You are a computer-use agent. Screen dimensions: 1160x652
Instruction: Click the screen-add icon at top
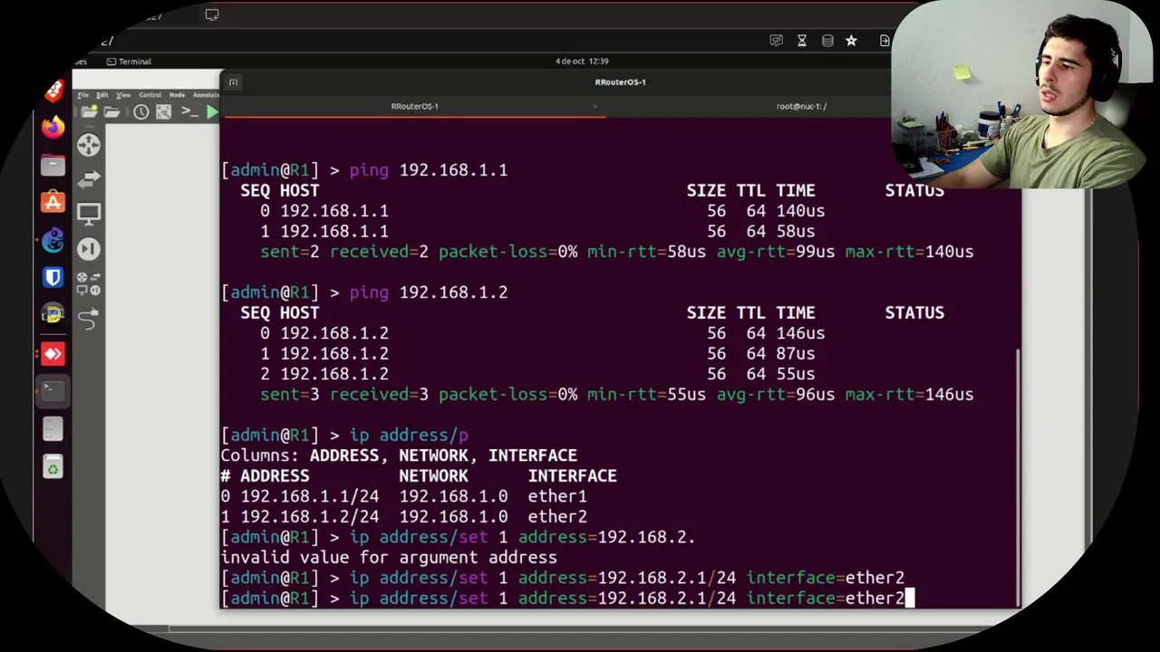click(x=212, y=14)
